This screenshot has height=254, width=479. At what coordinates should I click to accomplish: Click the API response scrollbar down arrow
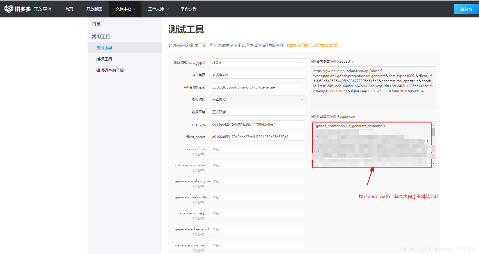pyautogui.click(x=433, y=164)
